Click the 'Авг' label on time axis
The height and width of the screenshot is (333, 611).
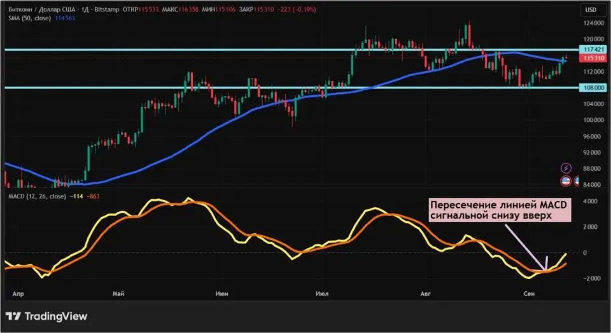click(426, 294)
